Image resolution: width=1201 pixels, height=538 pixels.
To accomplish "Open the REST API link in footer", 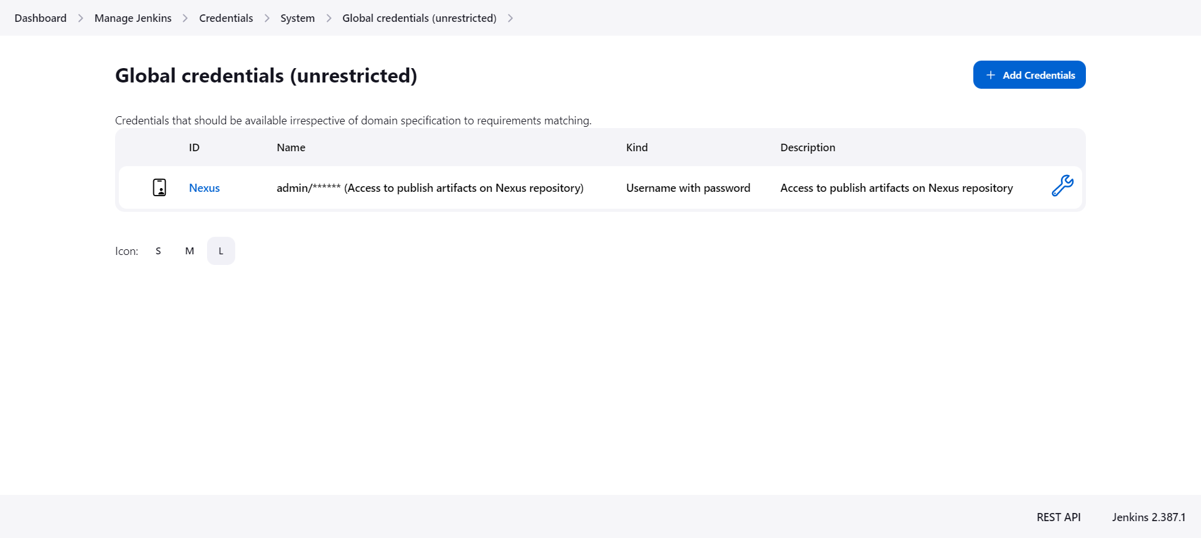I will click(x=1058, y=517).
